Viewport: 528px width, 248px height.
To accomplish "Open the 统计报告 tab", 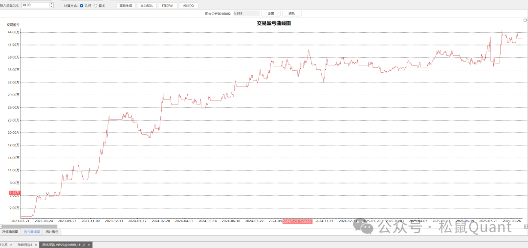I will pos(52,232).
